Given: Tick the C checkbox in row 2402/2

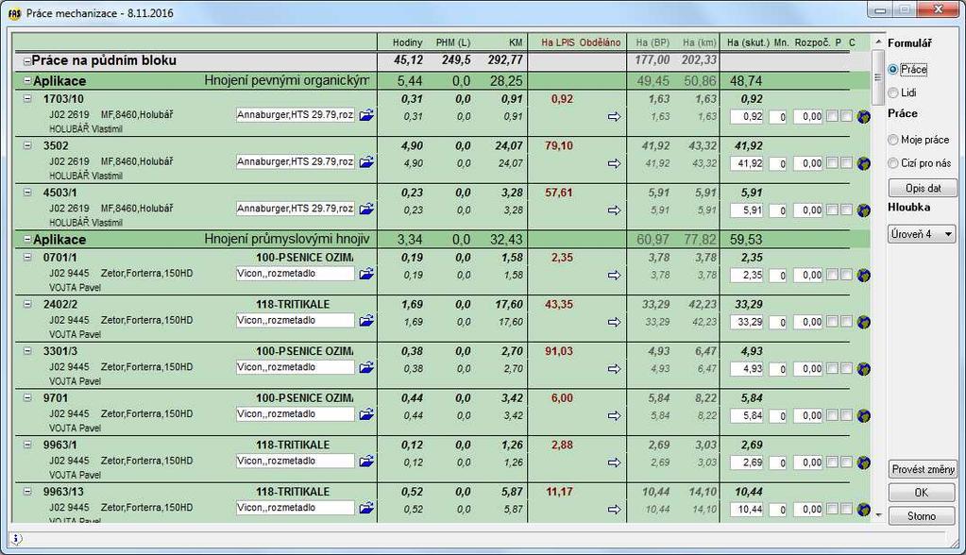Looking at the screenshot, I should coord(846,320).
